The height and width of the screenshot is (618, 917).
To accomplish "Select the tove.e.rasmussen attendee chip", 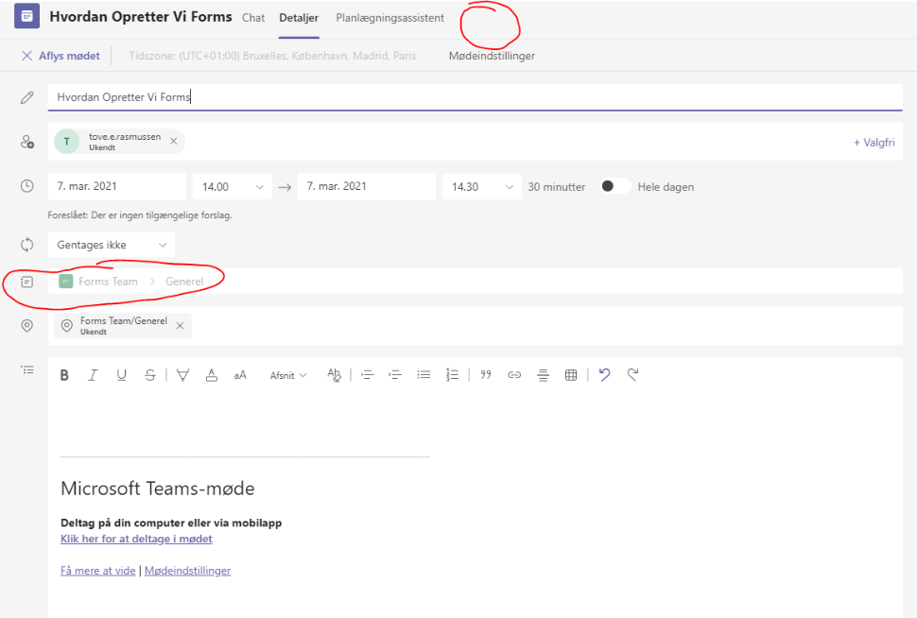I will click(119, 142).
